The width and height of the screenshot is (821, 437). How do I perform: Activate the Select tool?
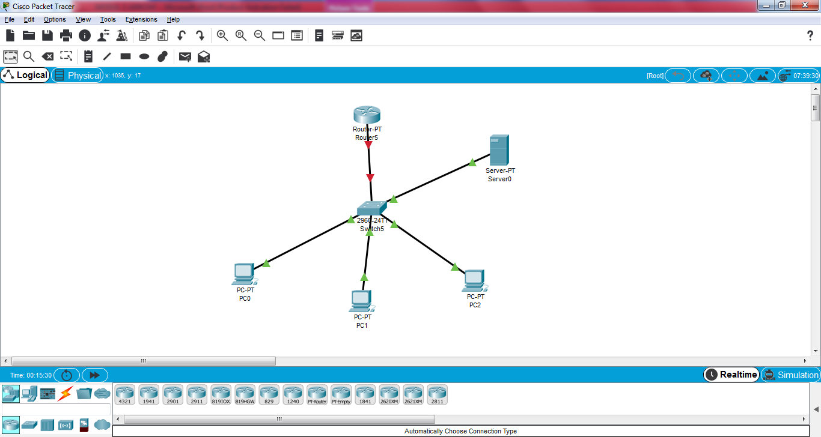pyautogui.click(x=10, y=56)
